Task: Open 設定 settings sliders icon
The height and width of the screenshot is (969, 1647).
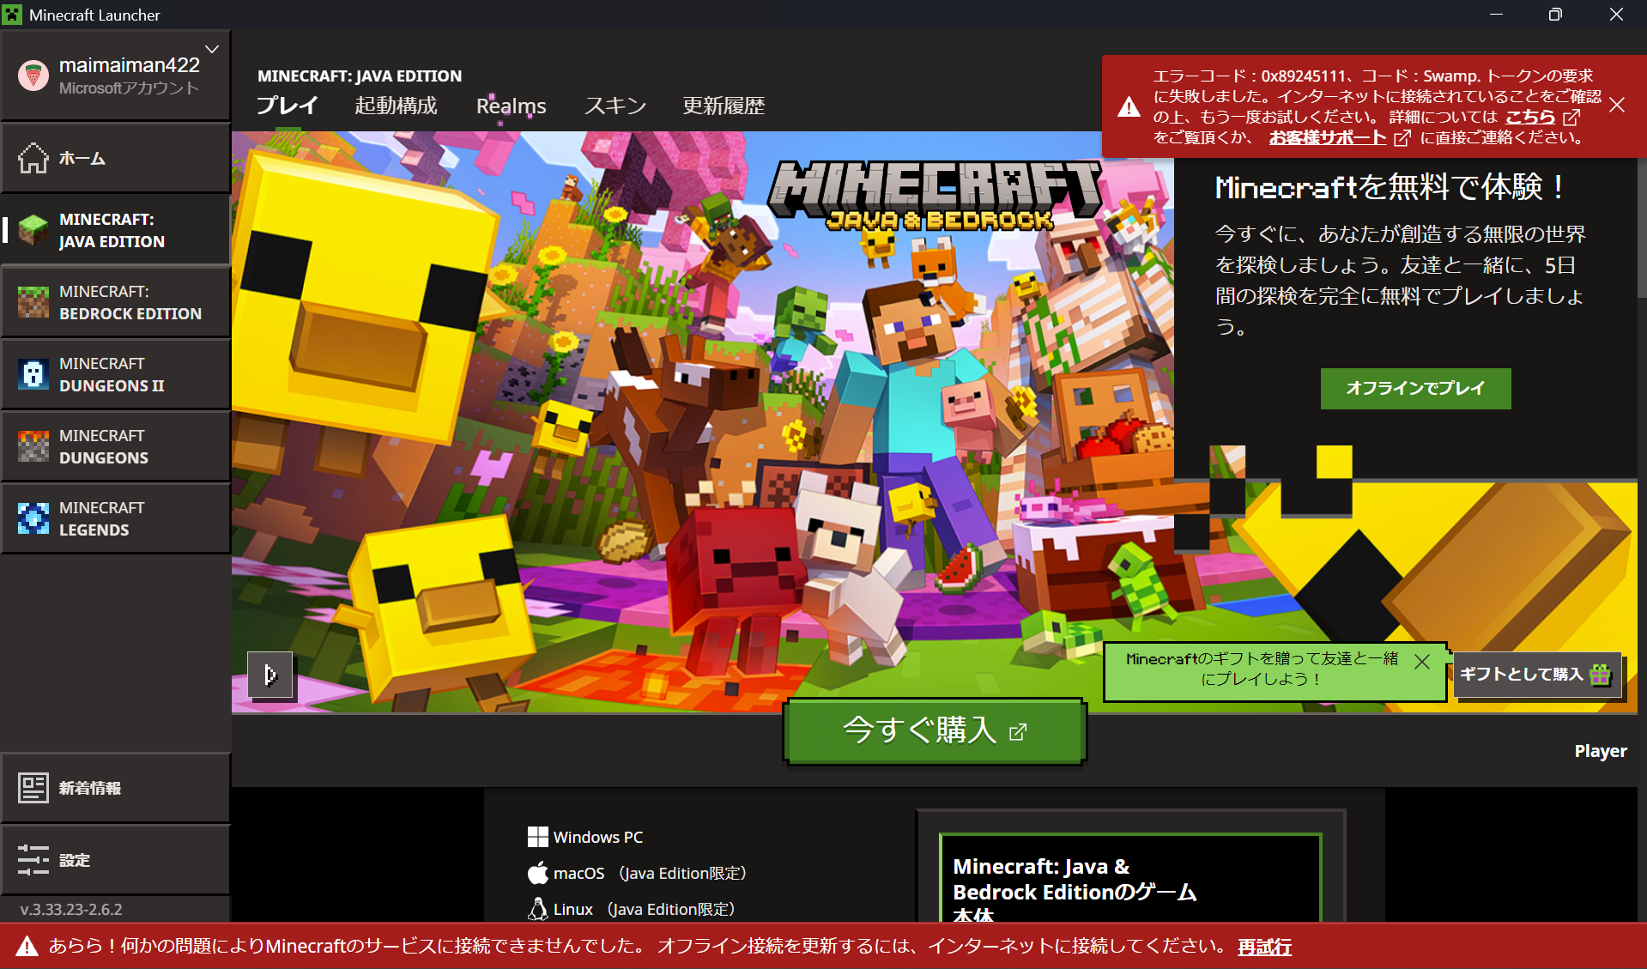Action: pos(33,860)
